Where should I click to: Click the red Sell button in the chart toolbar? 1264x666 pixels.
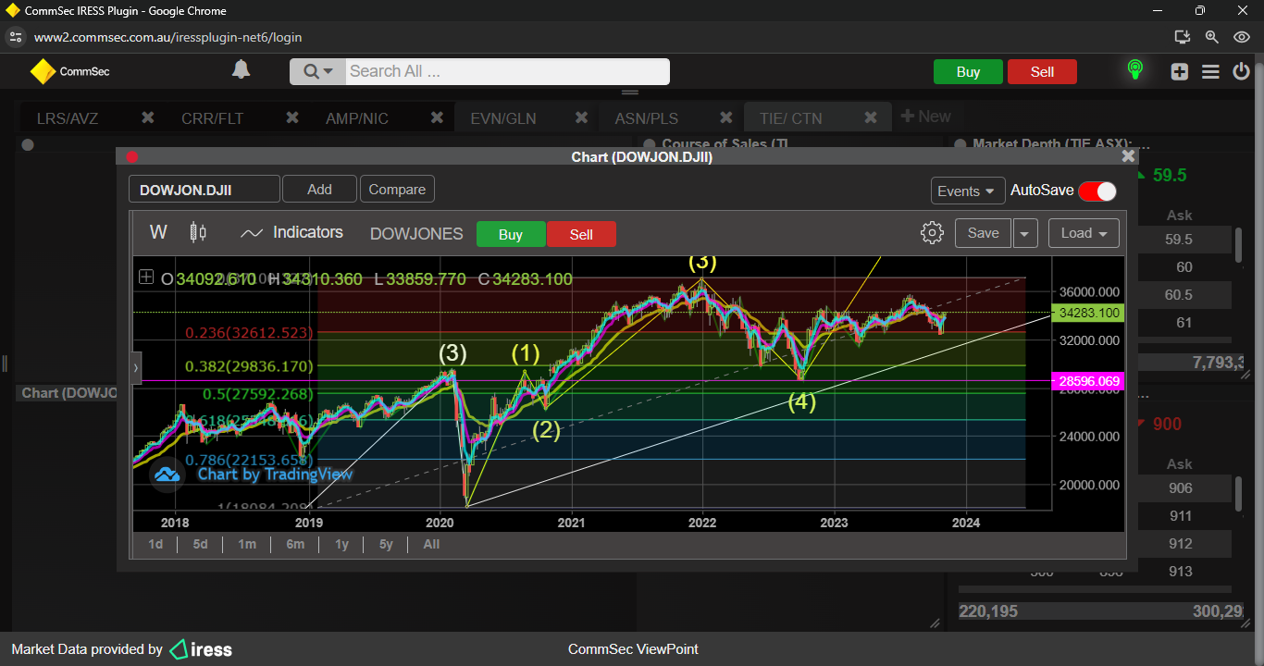tap(581, 234)
